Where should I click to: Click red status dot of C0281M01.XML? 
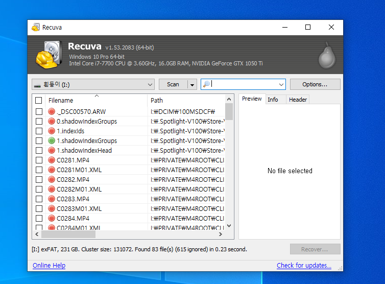[52, 170]
